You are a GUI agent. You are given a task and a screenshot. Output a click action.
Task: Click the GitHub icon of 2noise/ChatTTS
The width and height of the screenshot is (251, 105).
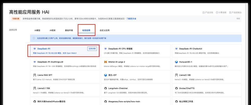(176, 88)
